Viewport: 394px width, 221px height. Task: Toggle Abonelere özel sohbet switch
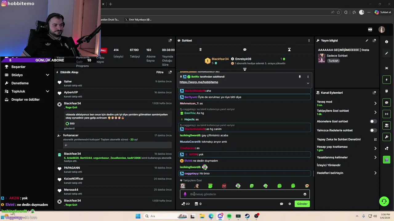(x=373, y=122)
